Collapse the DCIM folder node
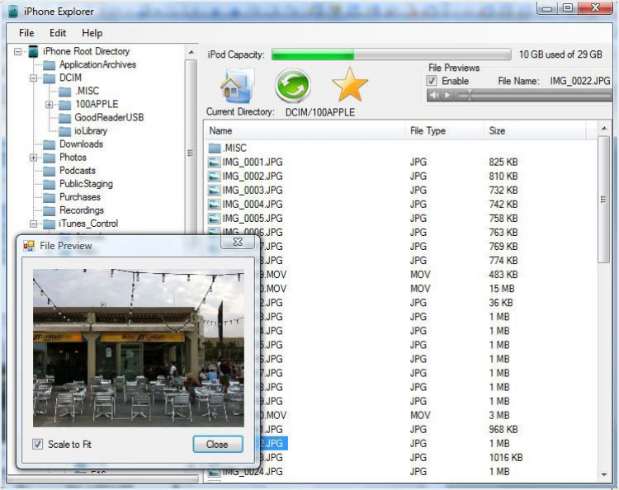Screen dimensions: 619x490 click(x=34, y=78)
